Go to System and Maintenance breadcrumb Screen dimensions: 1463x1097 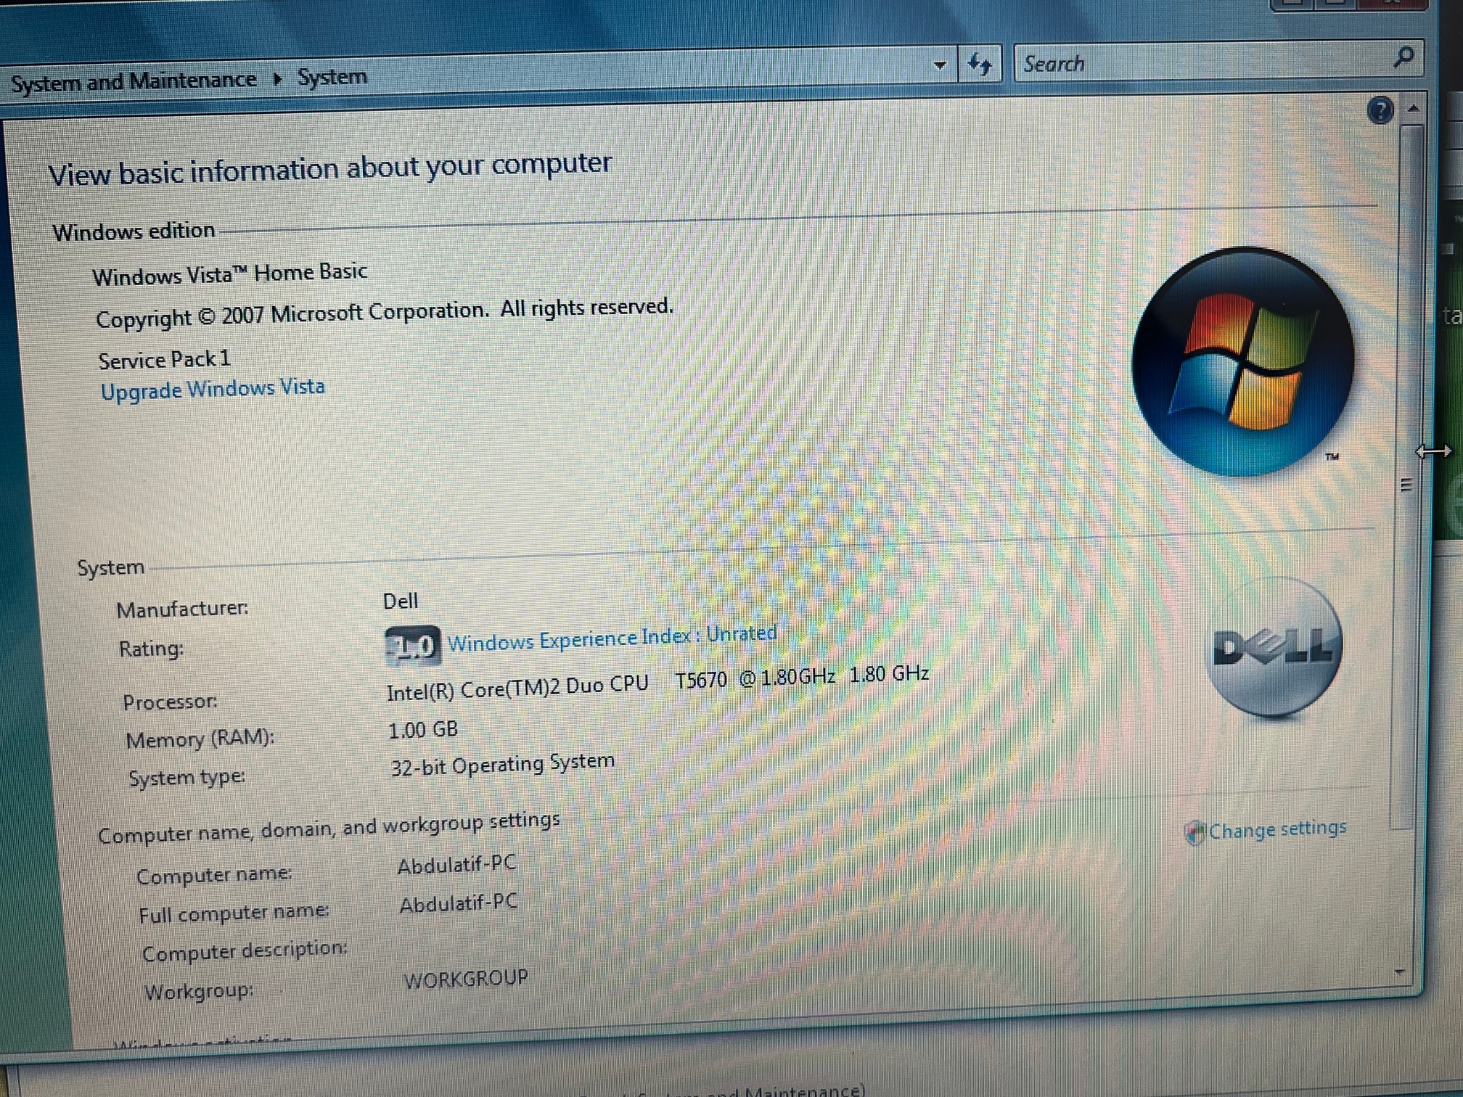coord(134,81)
